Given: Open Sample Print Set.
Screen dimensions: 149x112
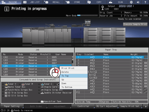Looking at the screenshot, I should [x=131, y=106].
